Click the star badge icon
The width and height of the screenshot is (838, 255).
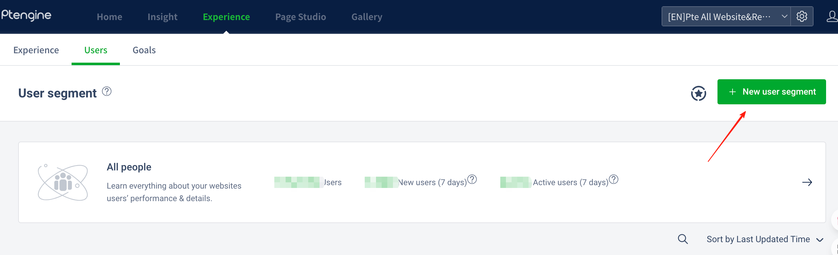698,93
